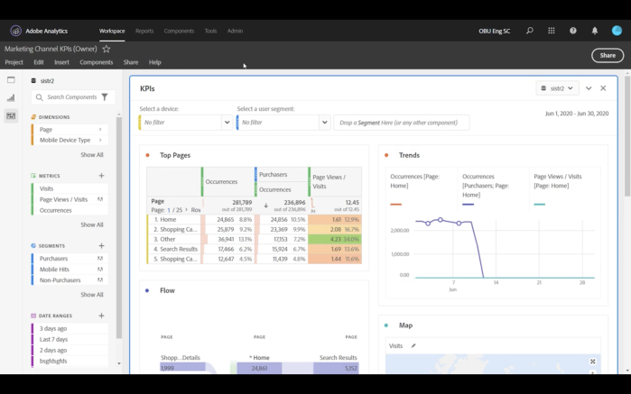Select the Tools tab
Screen dimensions: 631x394
click(210, 31)
